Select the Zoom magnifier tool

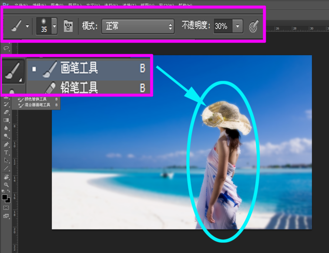(6, 185)
